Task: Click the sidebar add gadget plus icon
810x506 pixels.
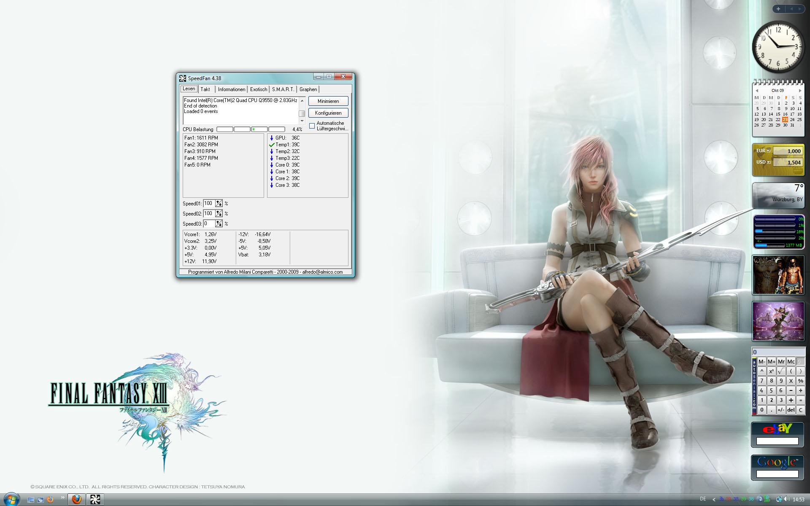Action: [778, 8]
